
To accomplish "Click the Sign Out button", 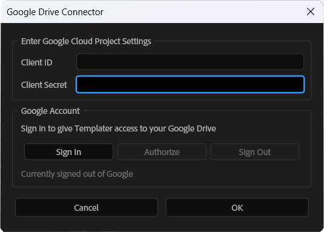I will pyautogui.click(x=255, y=152).
